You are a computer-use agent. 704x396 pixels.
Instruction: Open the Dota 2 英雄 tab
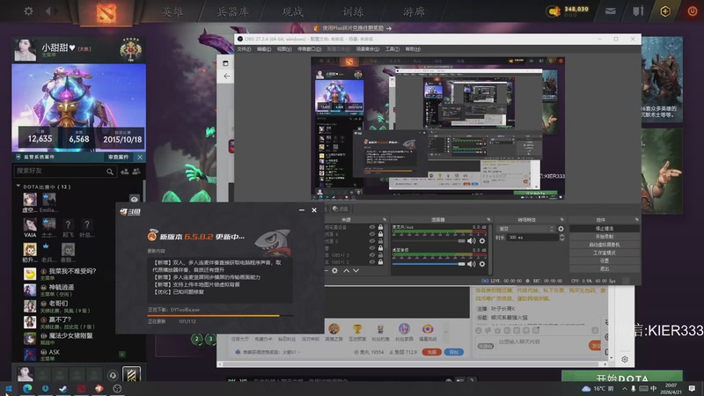[172, 11]
